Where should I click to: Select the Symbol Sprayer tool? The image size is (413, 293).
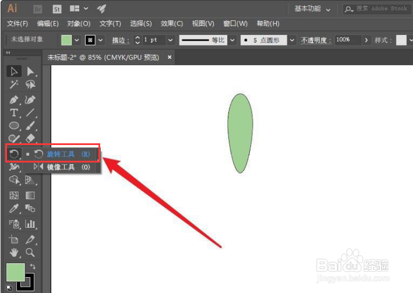[14, 224]
